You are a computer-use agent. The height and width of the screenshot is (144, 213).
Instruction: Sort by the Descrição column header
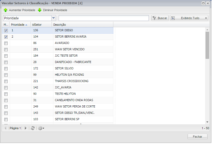click(82, 25)
